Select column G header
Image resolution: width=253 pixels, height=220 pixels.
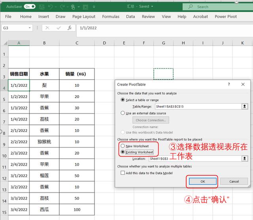tap(163, 43)
